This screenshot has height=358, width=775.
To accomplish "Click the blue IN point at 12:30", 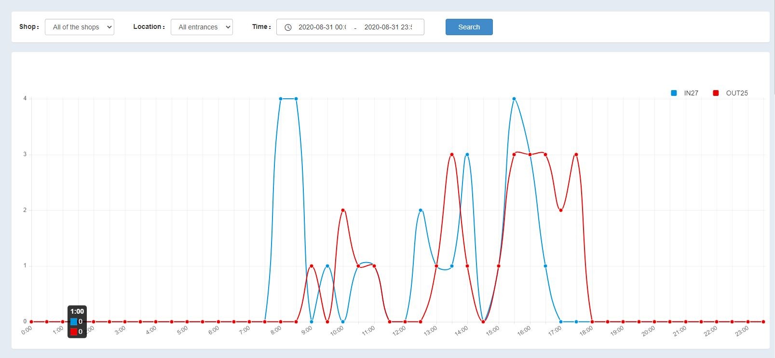I will coord(421,210).
